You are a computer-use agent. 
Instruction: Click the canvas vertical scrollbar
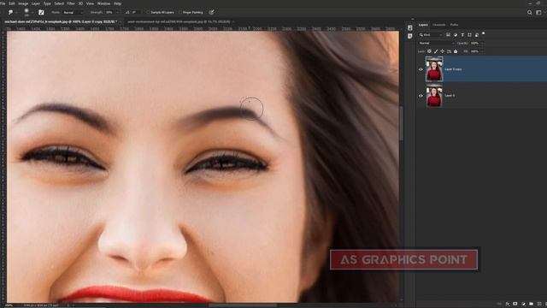[x=401, y=123]
